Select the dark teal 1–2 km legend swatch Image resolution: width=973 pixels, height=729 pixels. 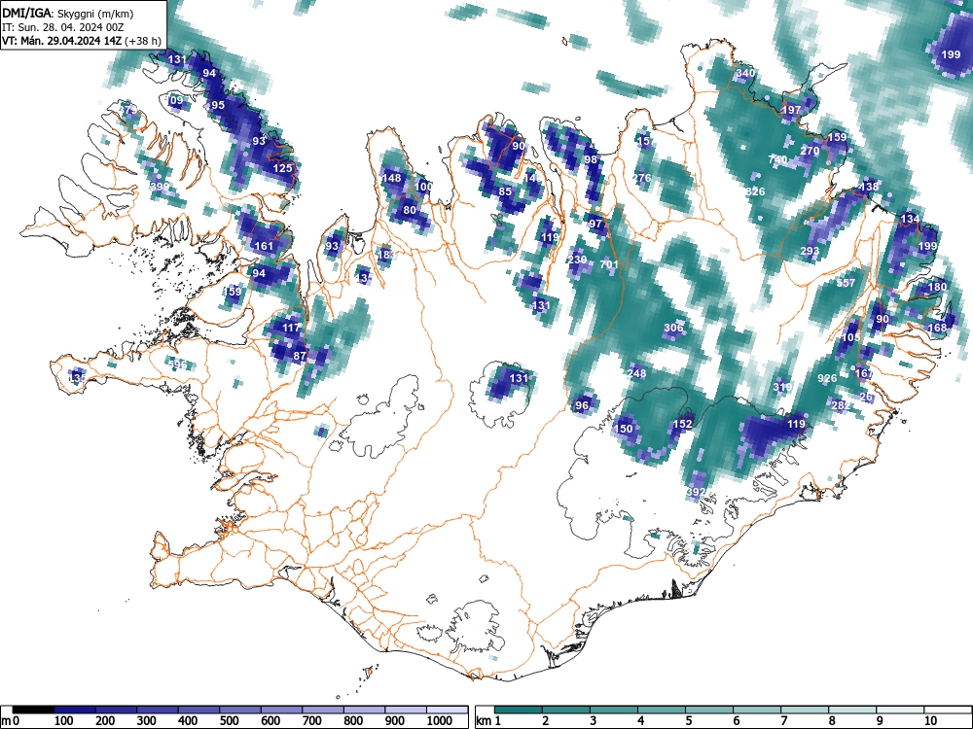pos(519,710)
